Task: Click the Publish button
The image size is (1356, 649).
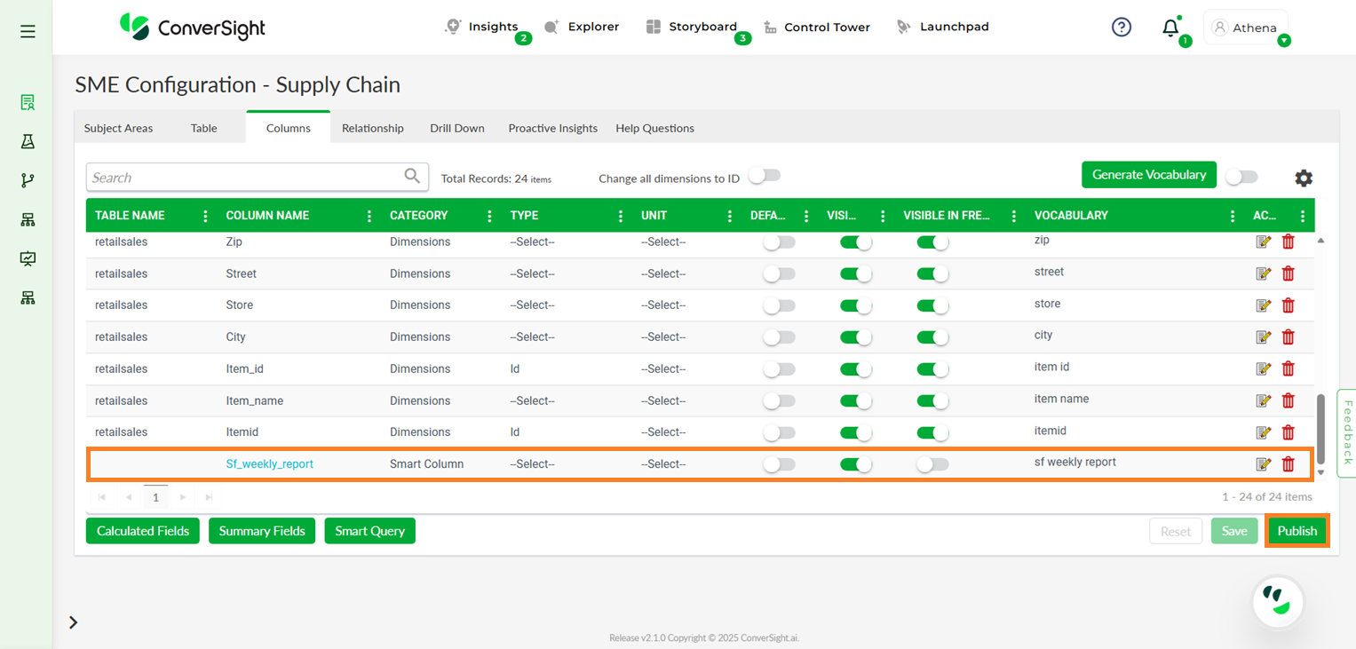Action: (x=1297, y=531)
